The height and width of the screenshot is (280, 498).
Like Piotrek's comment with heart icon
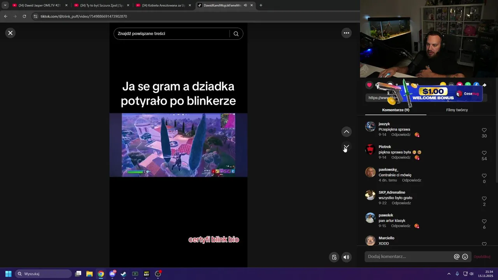[484, 153]
